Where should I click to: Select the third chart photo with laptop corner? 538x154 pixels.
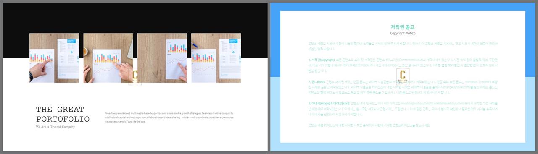coord(162,58)
